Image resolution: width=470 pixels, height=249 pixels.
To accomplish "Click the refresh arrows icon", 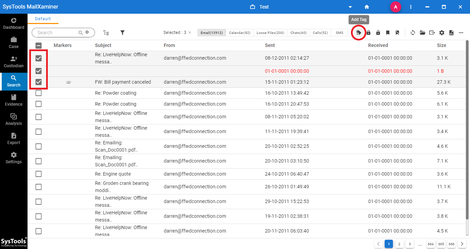I will [x=413, y=33].
